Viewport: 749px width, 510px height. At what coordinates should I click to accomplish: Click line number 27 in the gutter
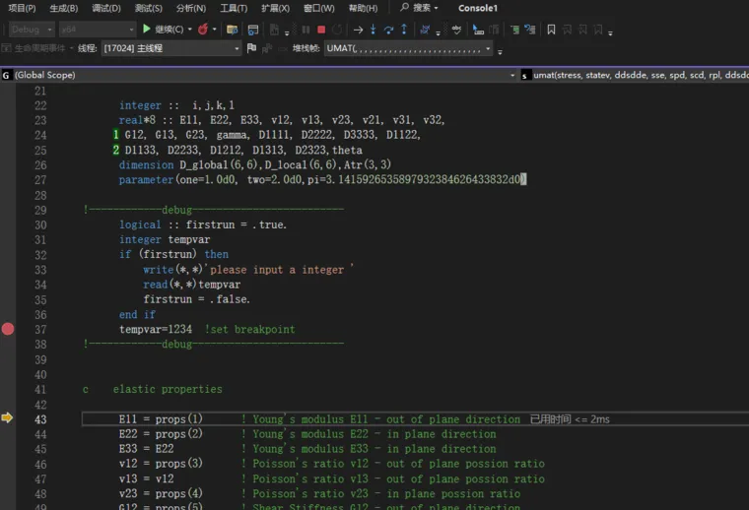tap(40, 180)
